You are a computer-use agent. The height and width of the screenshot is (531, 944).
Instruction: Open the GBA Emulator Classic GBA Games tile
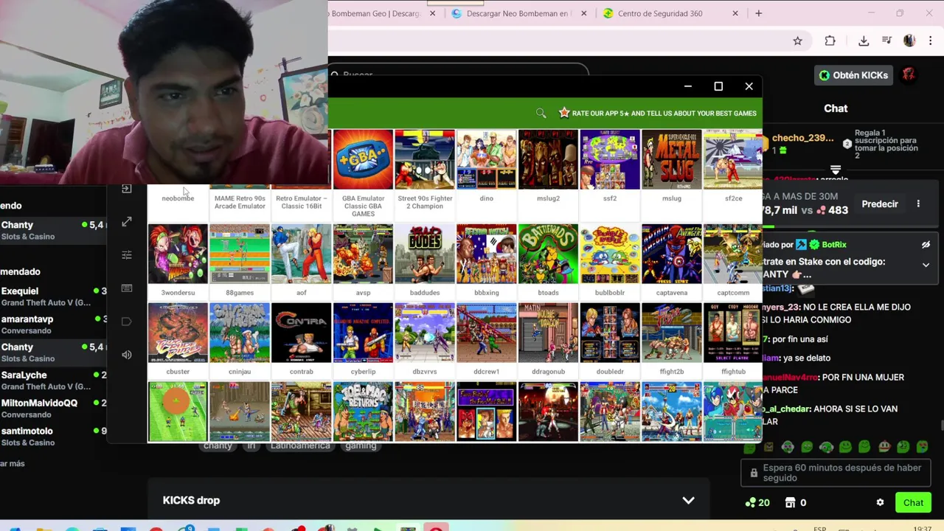click(x=363, y=159)
